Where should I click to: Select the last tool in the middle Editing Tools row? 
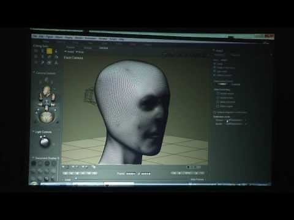[x=56, y=57]
